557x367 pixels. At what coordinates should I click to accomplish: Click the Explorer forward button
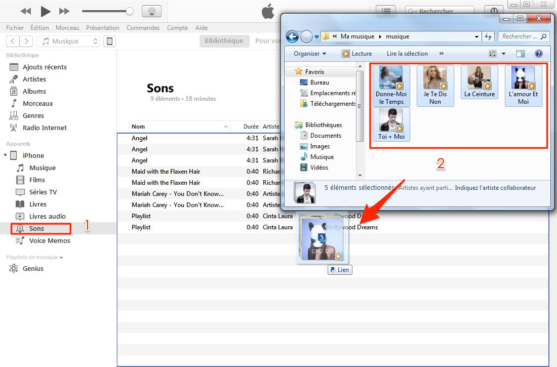[x=306, y=36]
